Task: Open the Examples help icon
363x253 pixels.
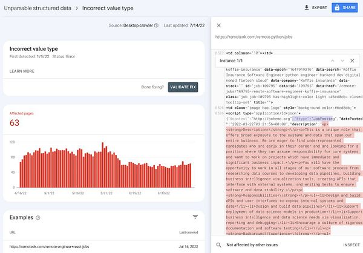Action: 38,217
